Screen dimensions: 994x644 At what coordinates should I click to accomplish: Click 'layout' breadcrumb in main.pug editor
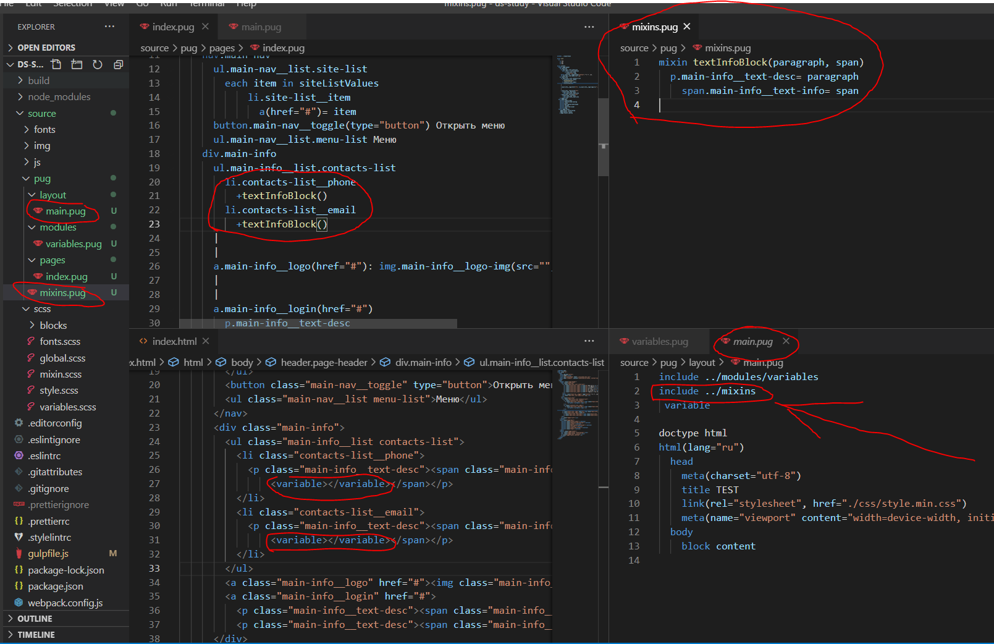pyautogui.click(x=702, y=362)
